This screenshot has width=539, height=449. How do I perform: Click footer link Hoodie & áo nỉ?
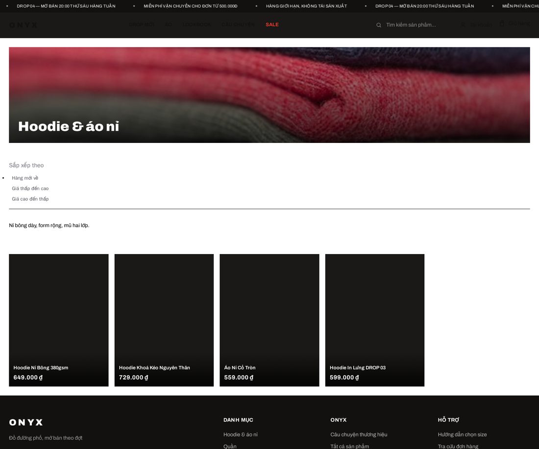pyautogui.click(x=240, y=435)
